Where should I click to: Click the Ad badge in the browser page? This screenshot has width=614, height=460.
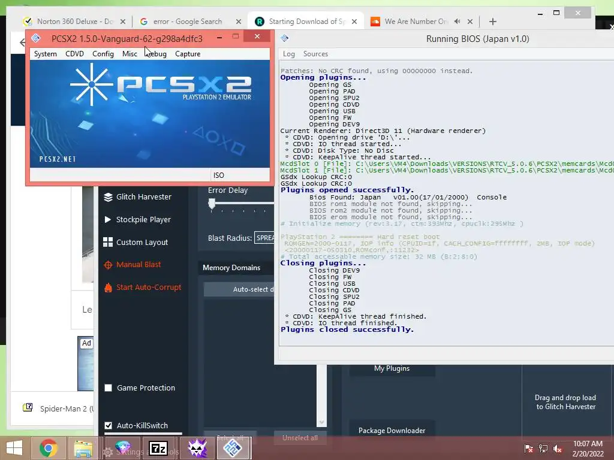click(x=86, y=343)
